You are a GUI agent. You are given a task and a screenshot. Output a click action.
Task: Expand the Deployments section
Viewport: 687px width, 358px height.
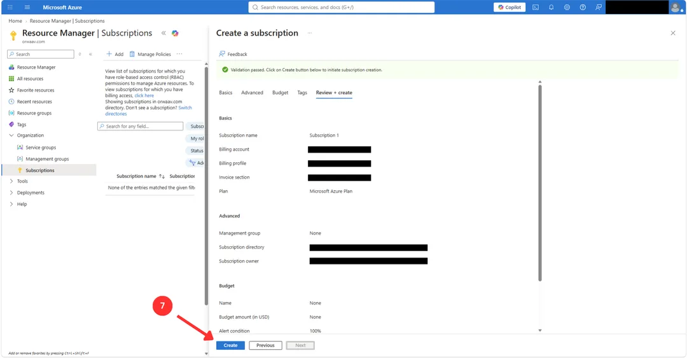point(11,193)
